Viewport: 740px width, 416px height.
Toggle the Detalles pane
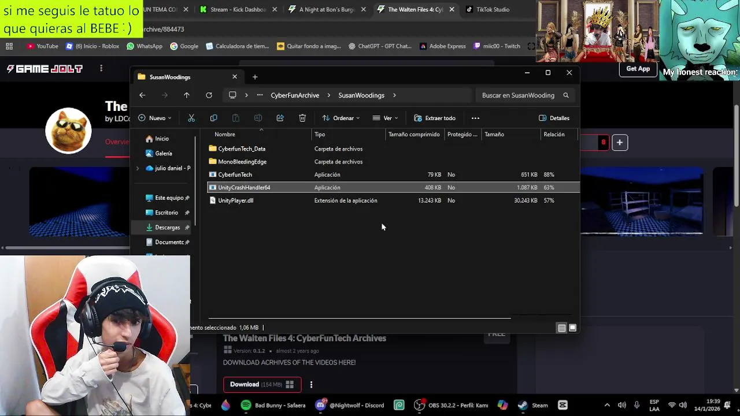click(x=554, y=118)
